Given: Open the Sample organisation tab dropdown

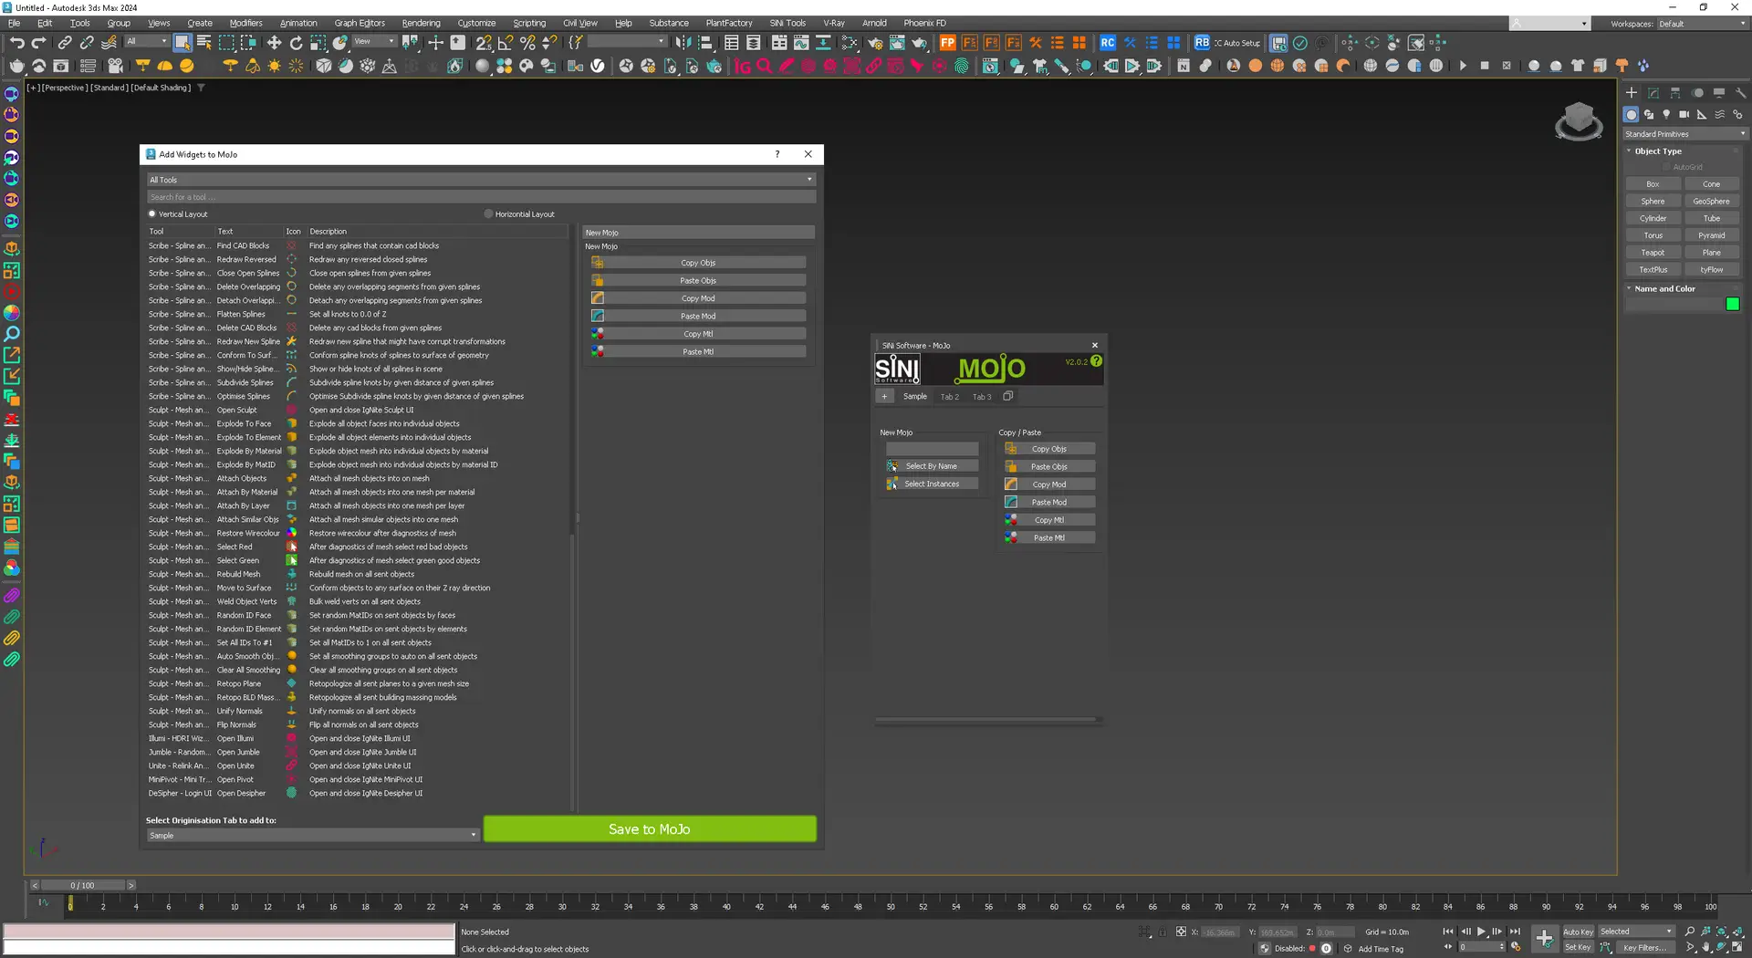Looking at the screenshot, I should point(312,836).
